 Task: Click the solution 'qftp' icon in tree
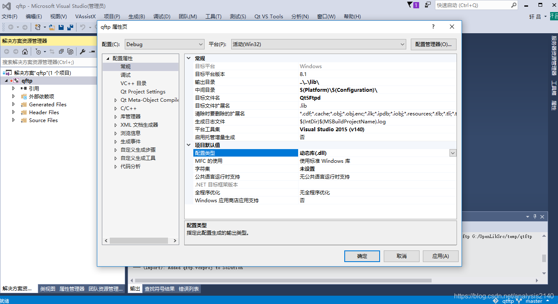click(8, 73)
